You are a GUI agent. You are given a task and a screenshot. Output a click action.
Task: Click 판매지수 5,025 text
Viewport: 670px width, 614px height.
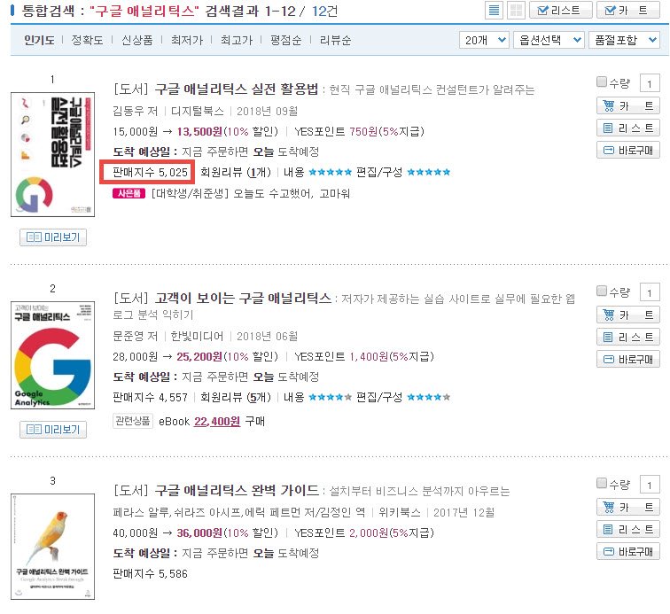click(x=151, y=172)
